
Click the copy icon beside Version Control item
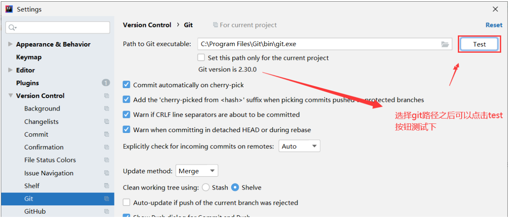coord(107,96)
